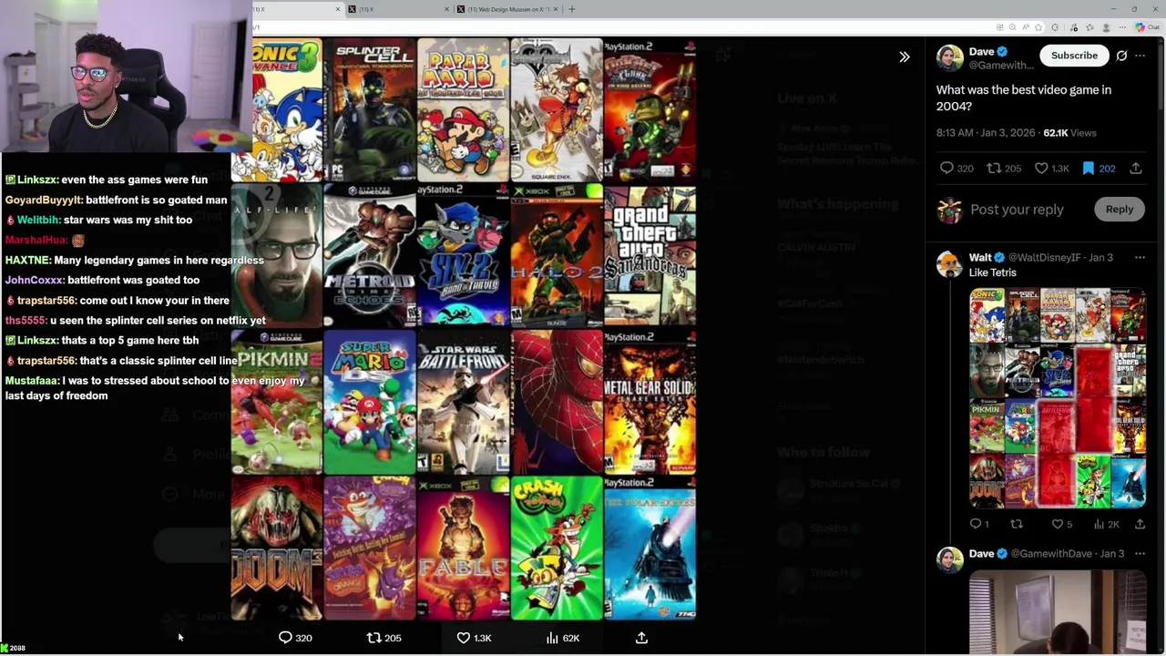Open Grok icon beside Subscribe button
1166x656 pixels.
pyautogui.click(x=1121, y=56)
